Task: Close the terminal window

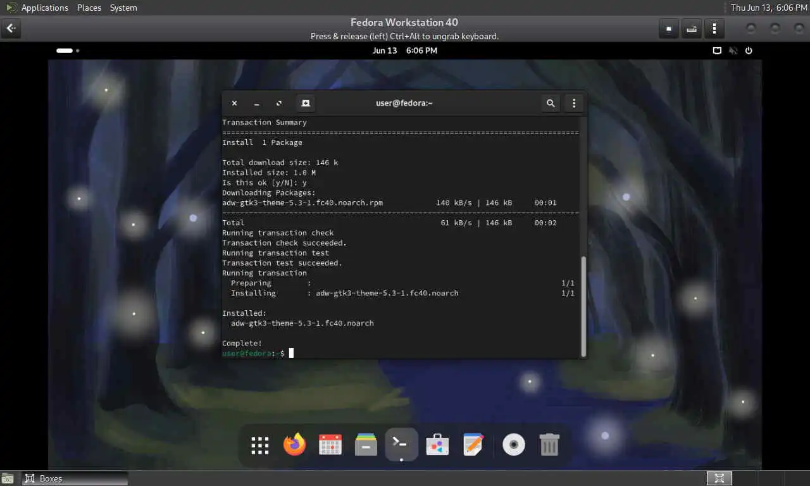Action: [x=234, y=103]
